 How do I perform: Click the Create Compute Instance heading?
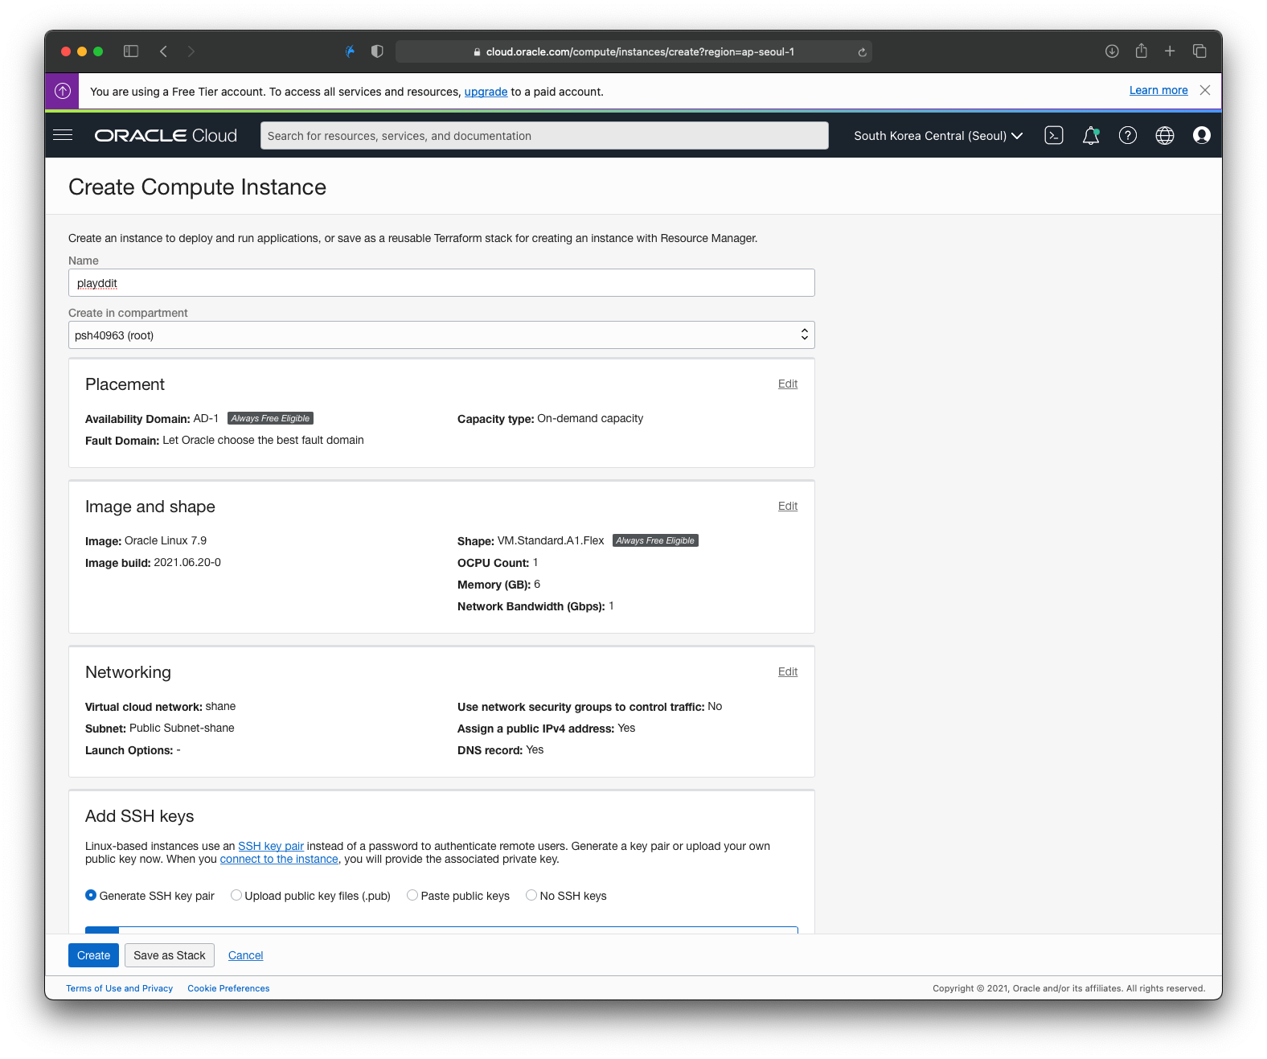tap(198, 187)
